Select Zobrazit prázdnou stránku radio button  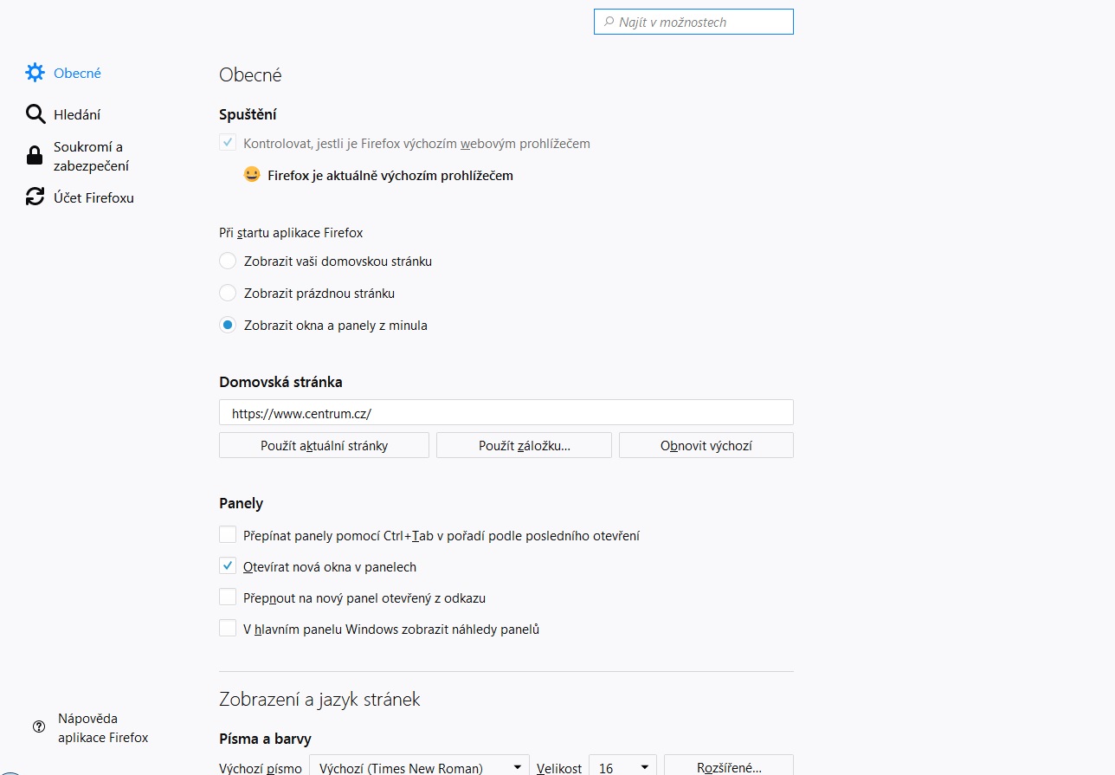[228, 294]
